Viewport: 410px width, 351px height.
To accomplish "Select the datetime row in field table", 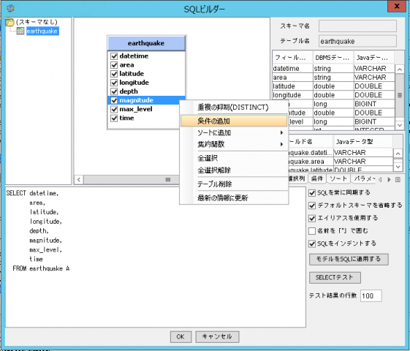I will tap(333, 69).
